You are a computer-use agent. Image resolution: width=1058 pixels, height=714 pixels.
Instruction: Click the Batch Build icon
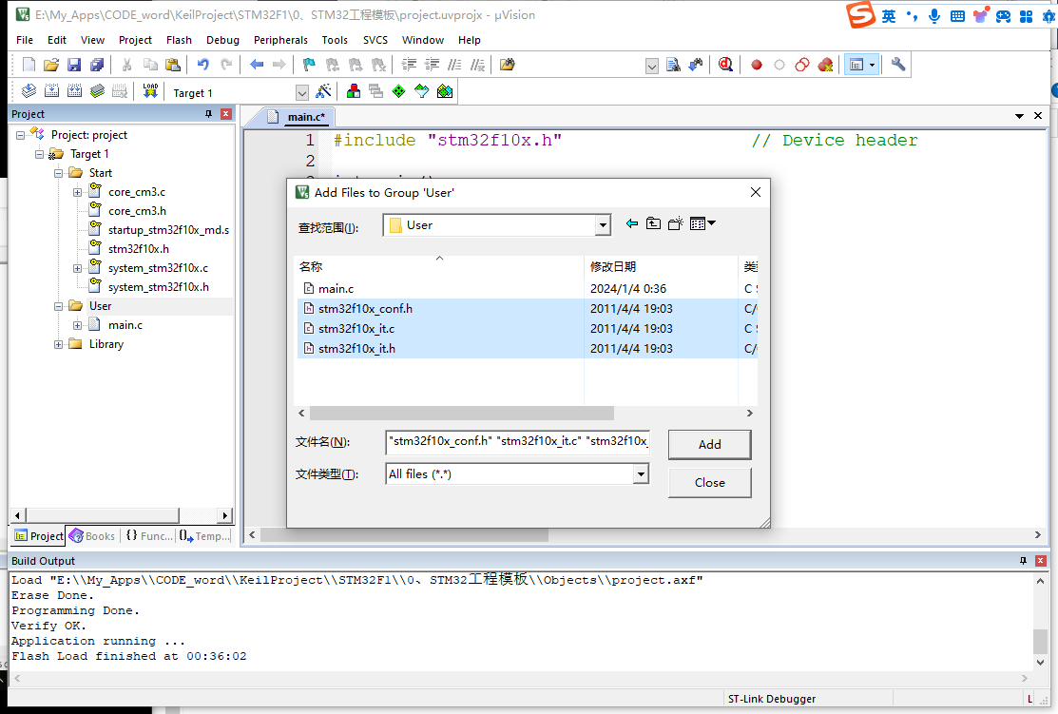[x=98, y=91]
